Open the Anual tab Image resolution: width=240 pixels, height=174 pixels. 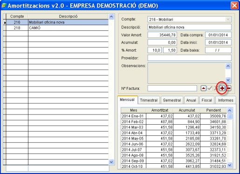(191, 100)
